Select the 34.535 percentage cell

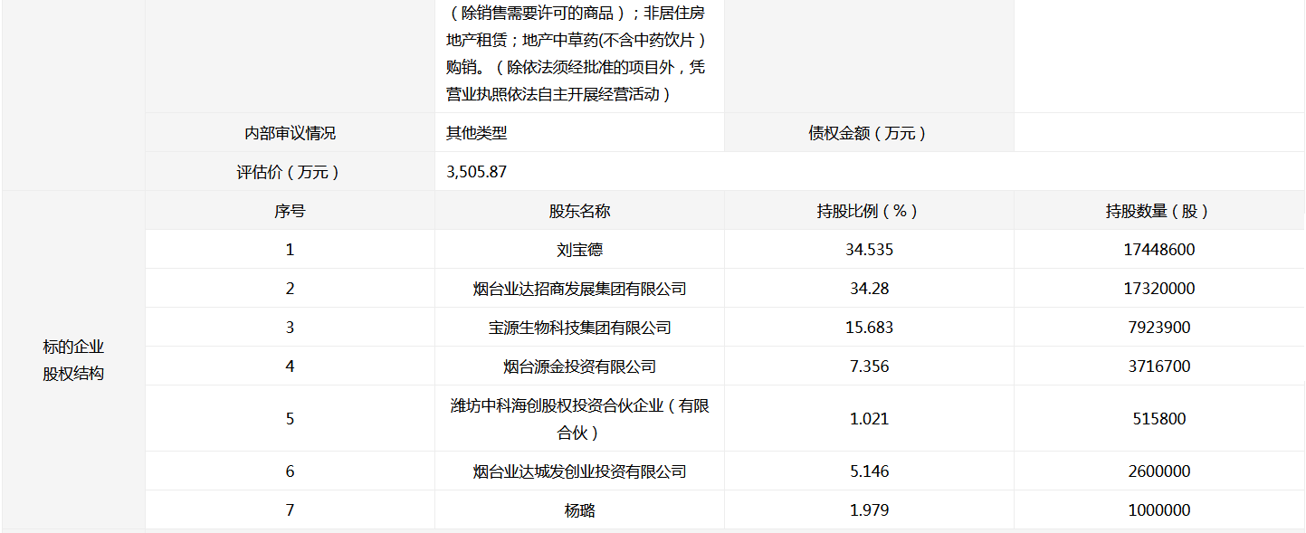(869, 250)
